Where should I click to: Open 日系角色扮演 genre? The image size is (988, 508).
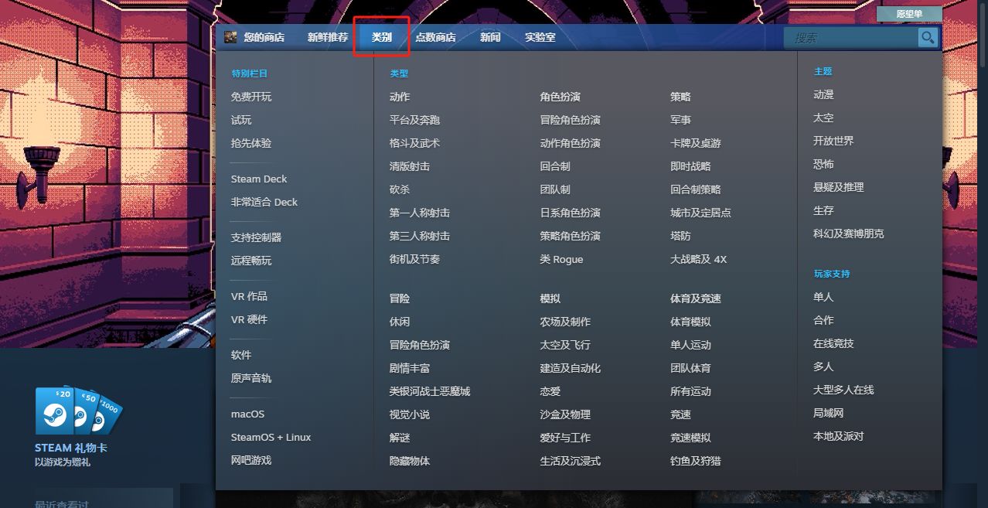[x=570, y=213]
